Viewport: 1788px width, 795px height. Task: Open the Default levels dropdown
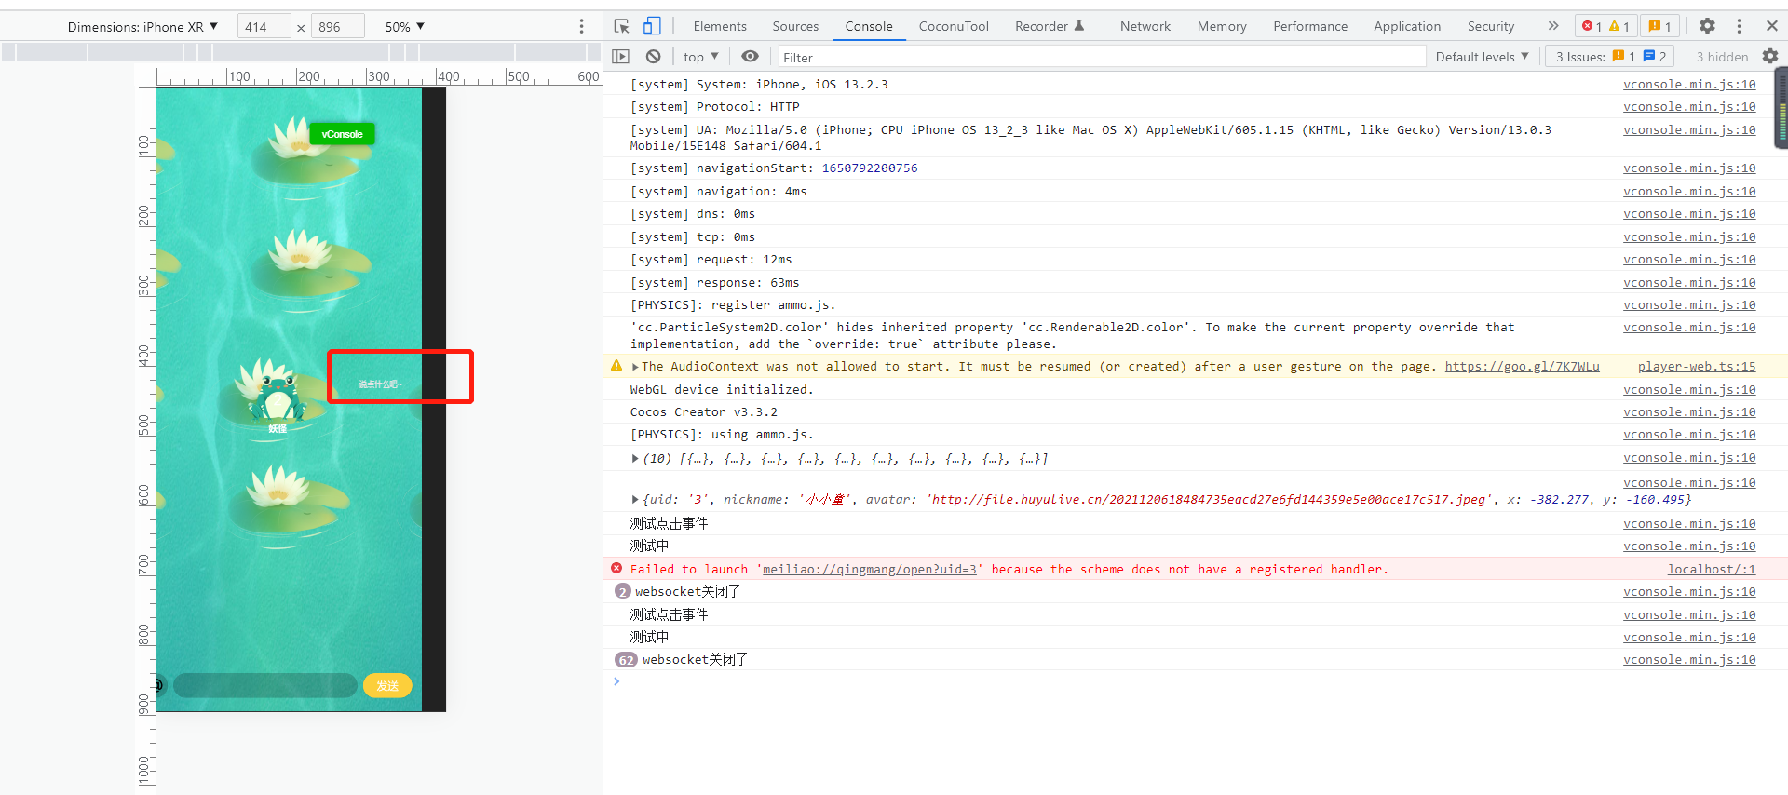[1483, 57]
